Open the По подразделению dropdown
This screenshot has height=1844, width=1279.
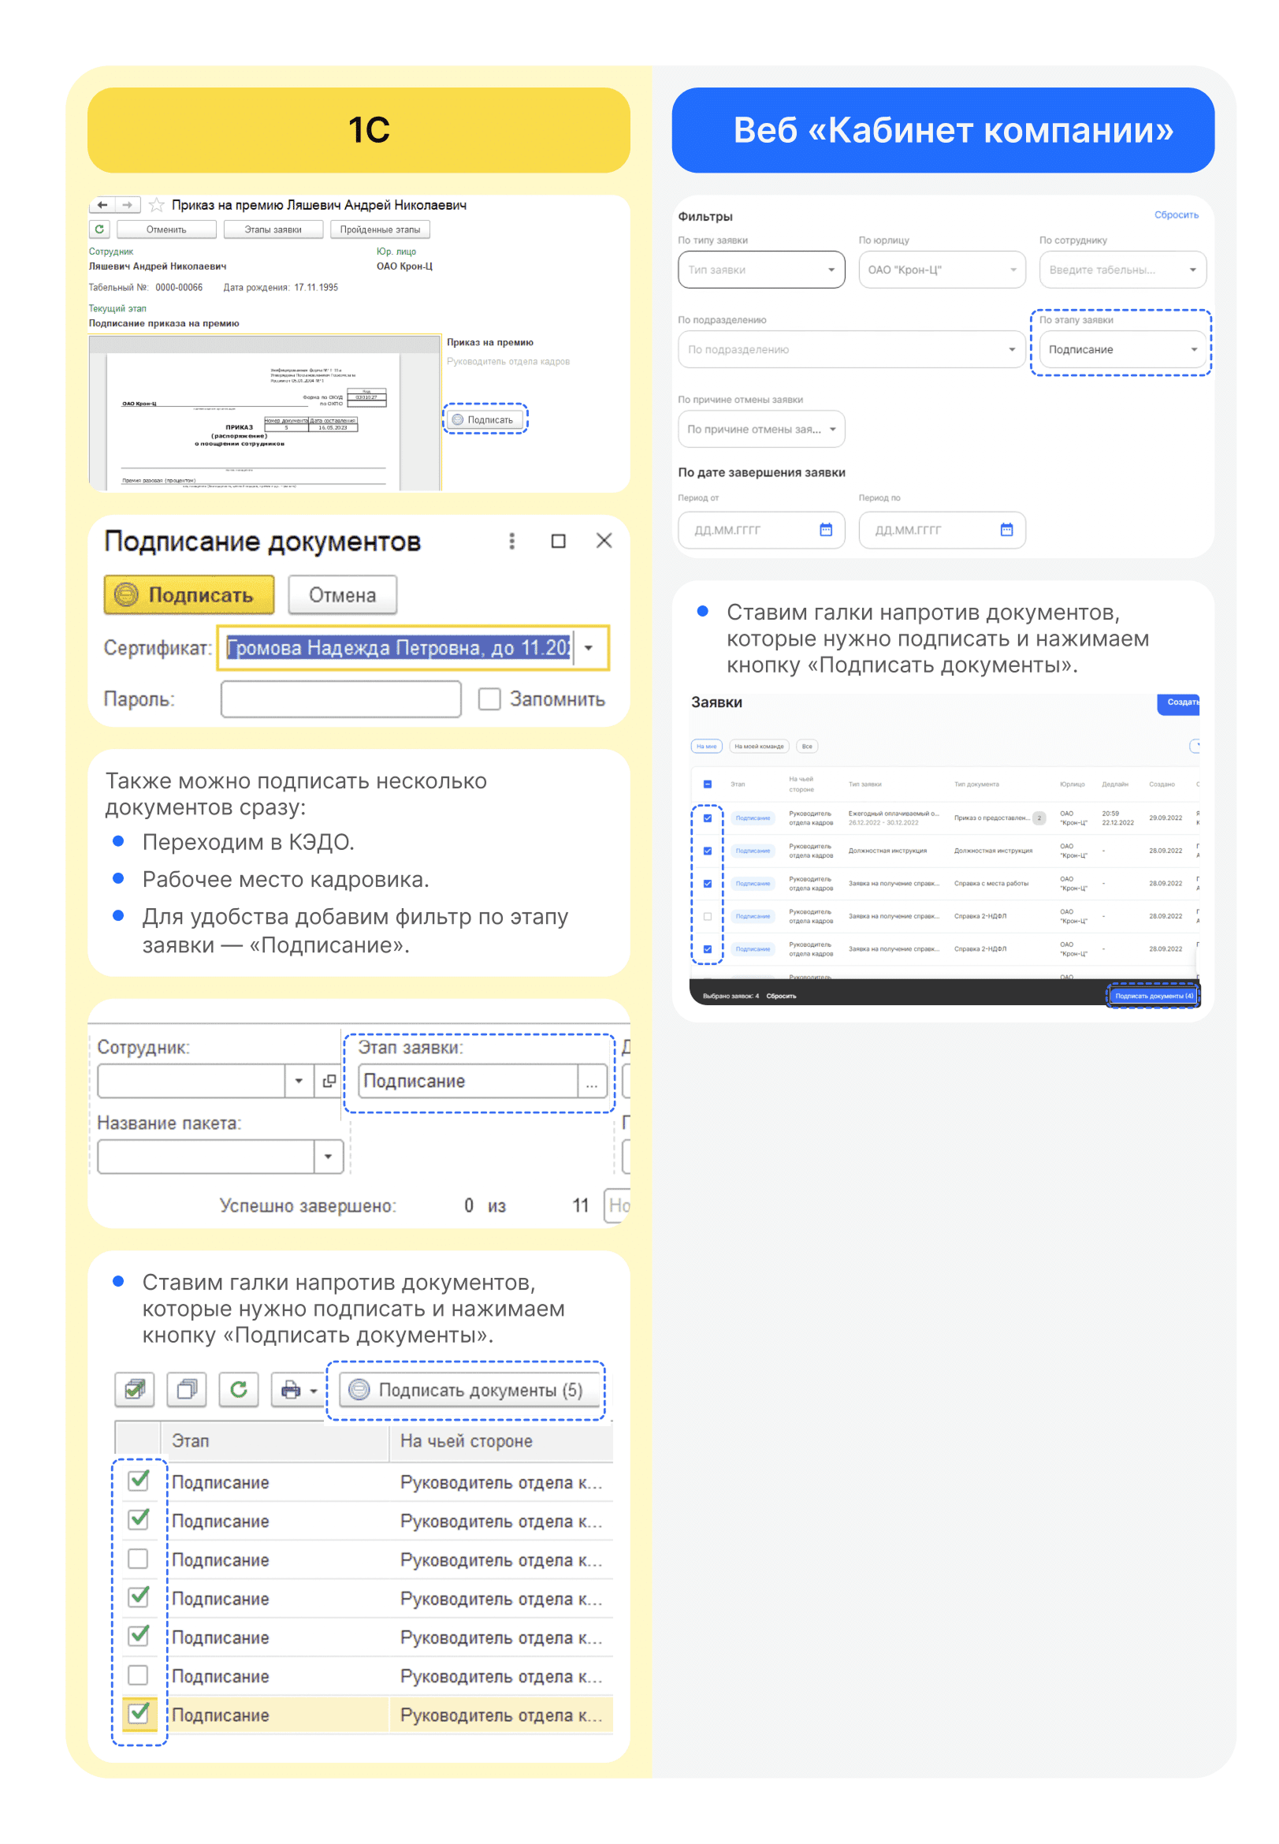coord(852,349)
